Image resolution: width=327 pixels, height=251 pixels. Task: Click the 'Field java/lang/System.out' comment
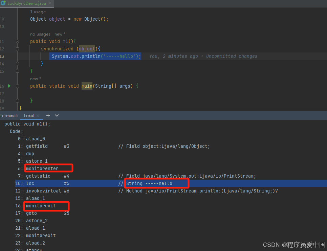pos(187,176)
